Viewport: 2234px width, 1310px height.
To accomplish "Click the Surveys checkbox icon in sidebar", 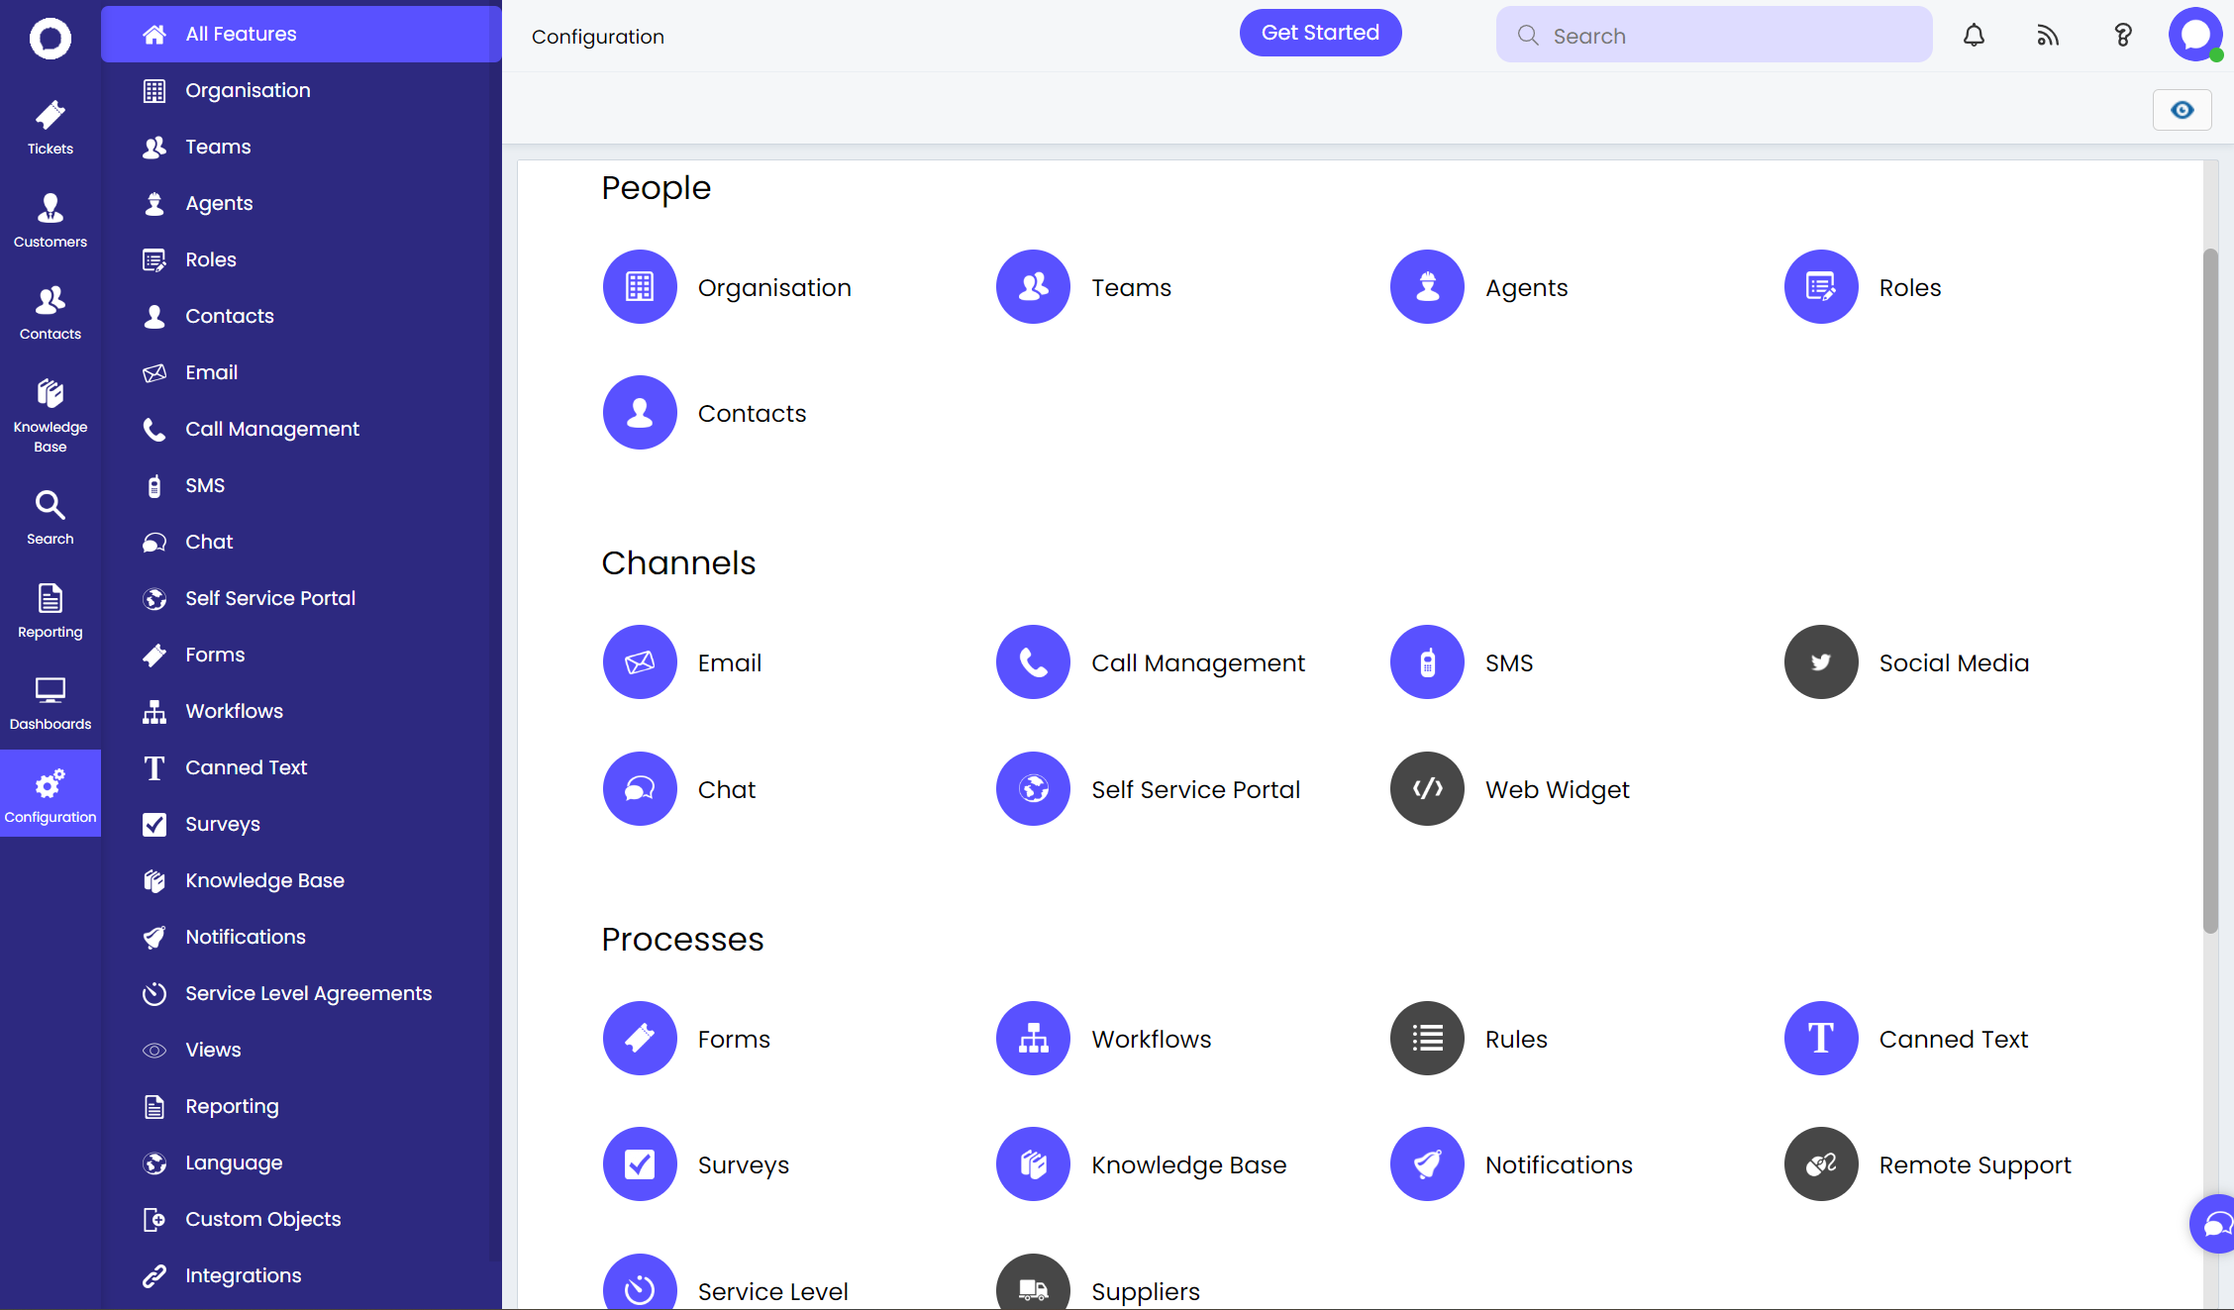I will click(154, 824).
